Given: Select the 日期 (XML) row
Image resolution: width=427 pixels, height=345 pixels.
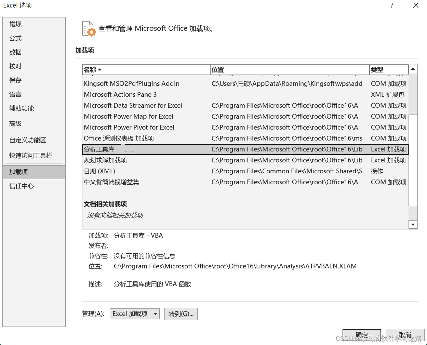Looking at the screenshot, I should (x=245, y=171).
